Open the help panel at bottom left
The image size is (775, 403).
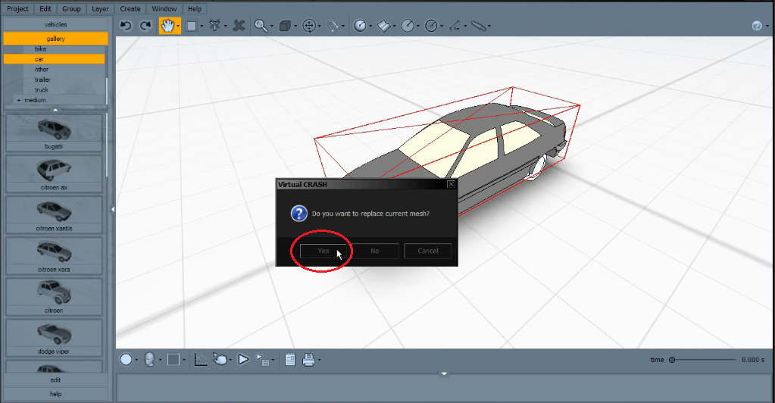55,394
